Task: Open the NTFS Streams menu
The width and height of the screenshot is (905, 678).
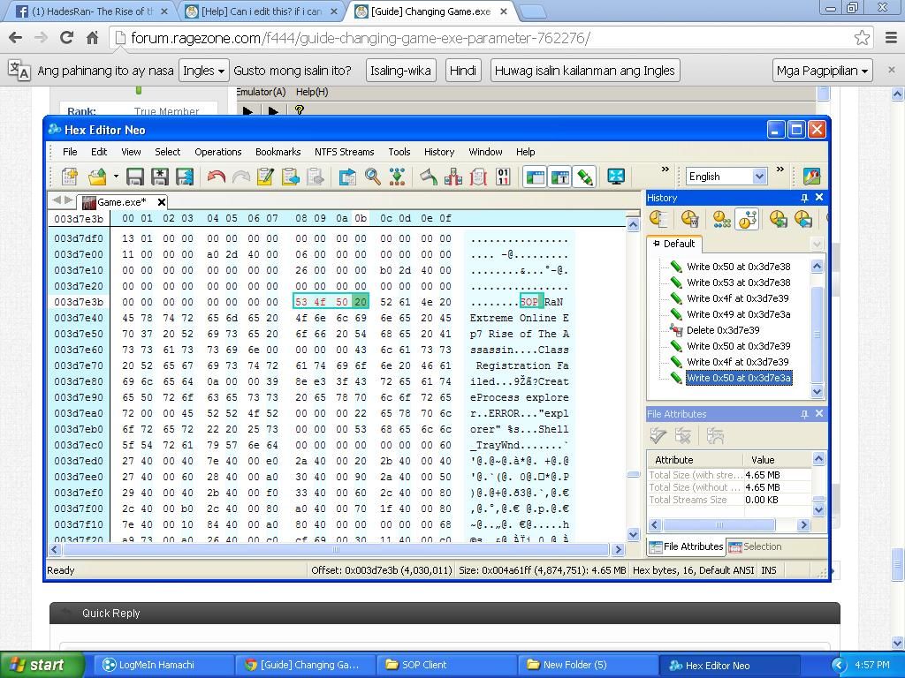Action: (x=344, y=152)
